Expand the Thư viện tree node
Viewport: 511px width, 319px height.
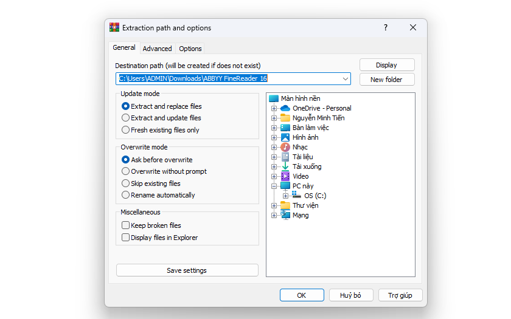pyautogui.click(x=274, y=206)
